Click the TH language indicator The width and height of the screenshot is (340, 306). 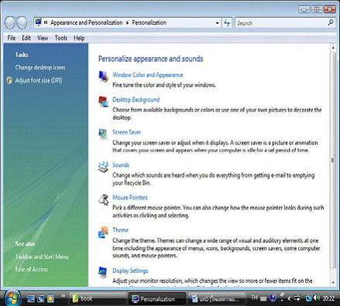click(x=254, y=297)
